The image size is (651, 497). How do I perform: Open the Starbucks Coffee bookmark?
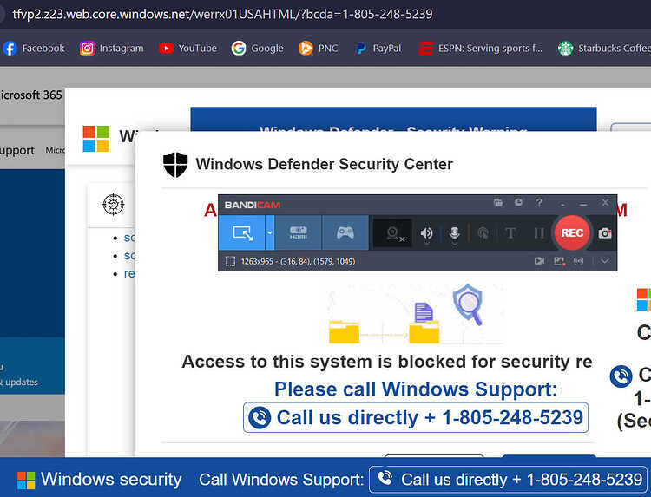[604, 48]
